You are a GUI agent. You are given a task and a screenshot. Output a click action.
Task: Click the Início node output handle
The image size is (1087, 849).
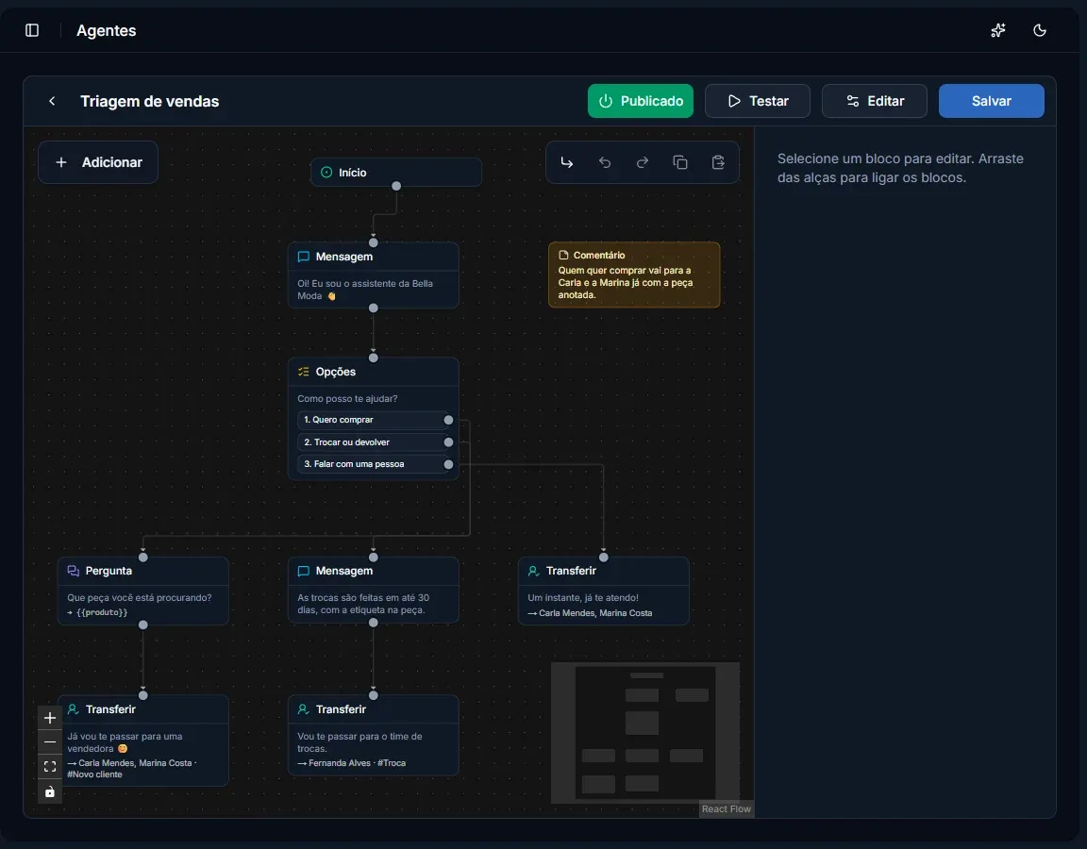tap(396, 186)
